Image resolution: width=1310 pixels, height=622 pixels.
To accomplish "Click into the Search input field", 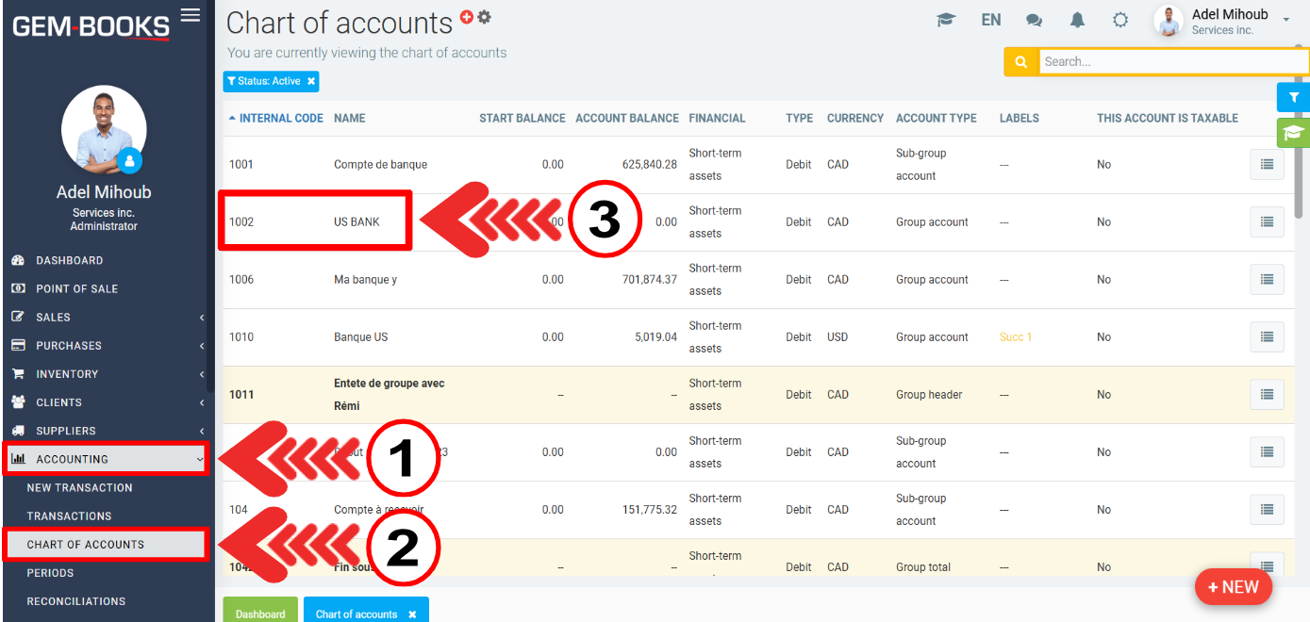I will pos(1173,62).
